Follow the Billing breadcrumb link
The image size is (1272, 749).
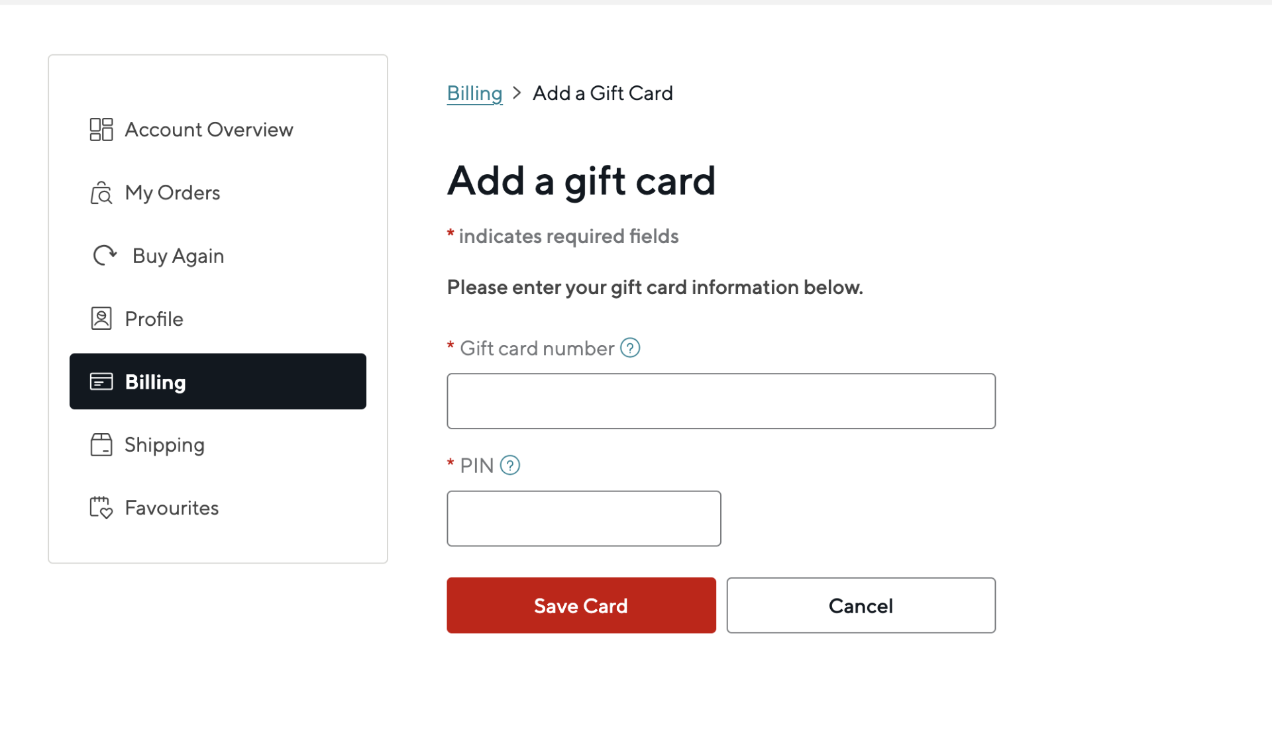[474, 93]
